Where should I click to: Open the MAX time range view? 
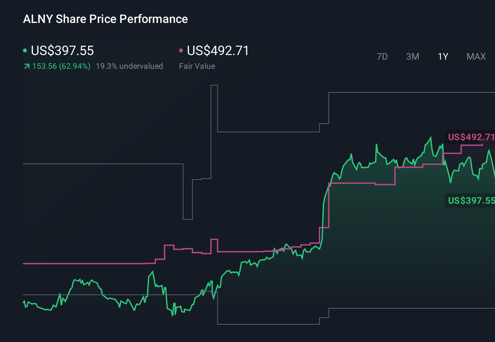(x=476, y=56)
